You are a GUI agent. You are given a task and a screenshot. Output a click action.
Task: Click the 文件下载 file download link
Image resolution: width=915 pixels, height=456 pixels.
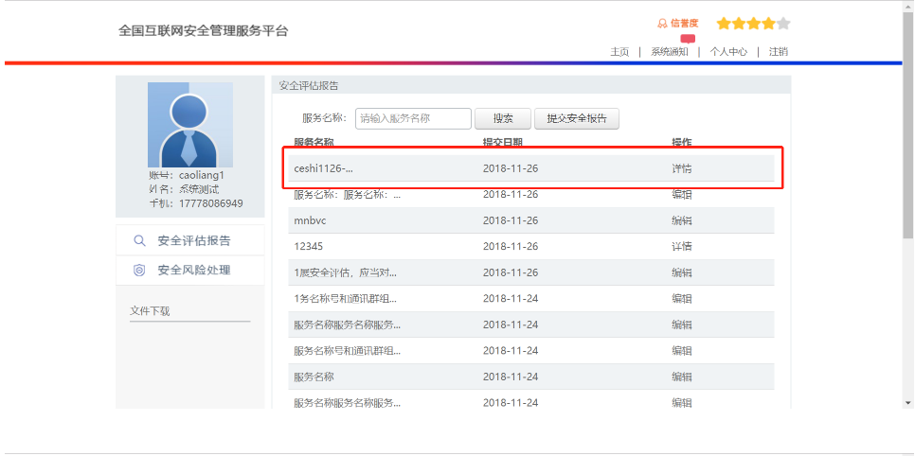[x=150, y=311]
